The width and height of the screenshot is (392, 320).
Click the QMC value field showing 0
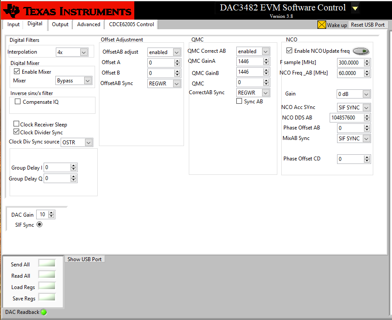[x=249, y=82]
